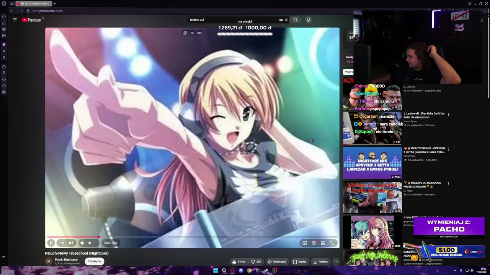Open X (Twitter) from the Opera sidebar
The height and width of the screenshot is (275, 490).
[x=4, y=58]
